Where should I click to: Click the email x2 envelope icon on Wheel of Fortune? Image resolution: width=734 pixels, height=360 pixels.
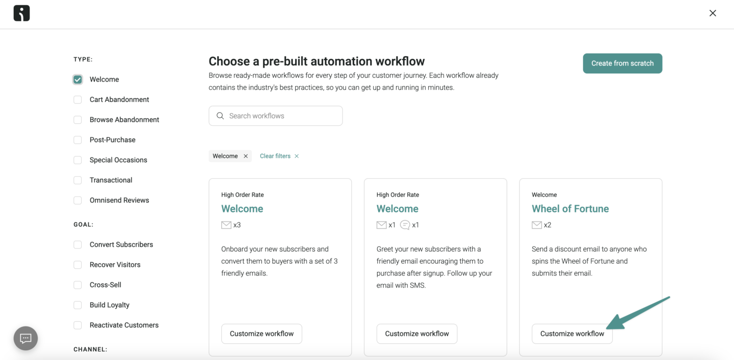[x=537, y=225]
